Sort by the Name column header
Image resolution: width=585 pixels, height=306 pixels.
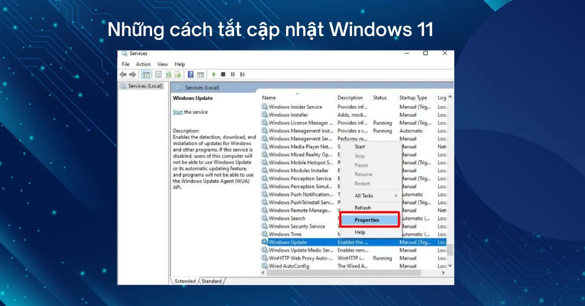click(x=297, y=97)
